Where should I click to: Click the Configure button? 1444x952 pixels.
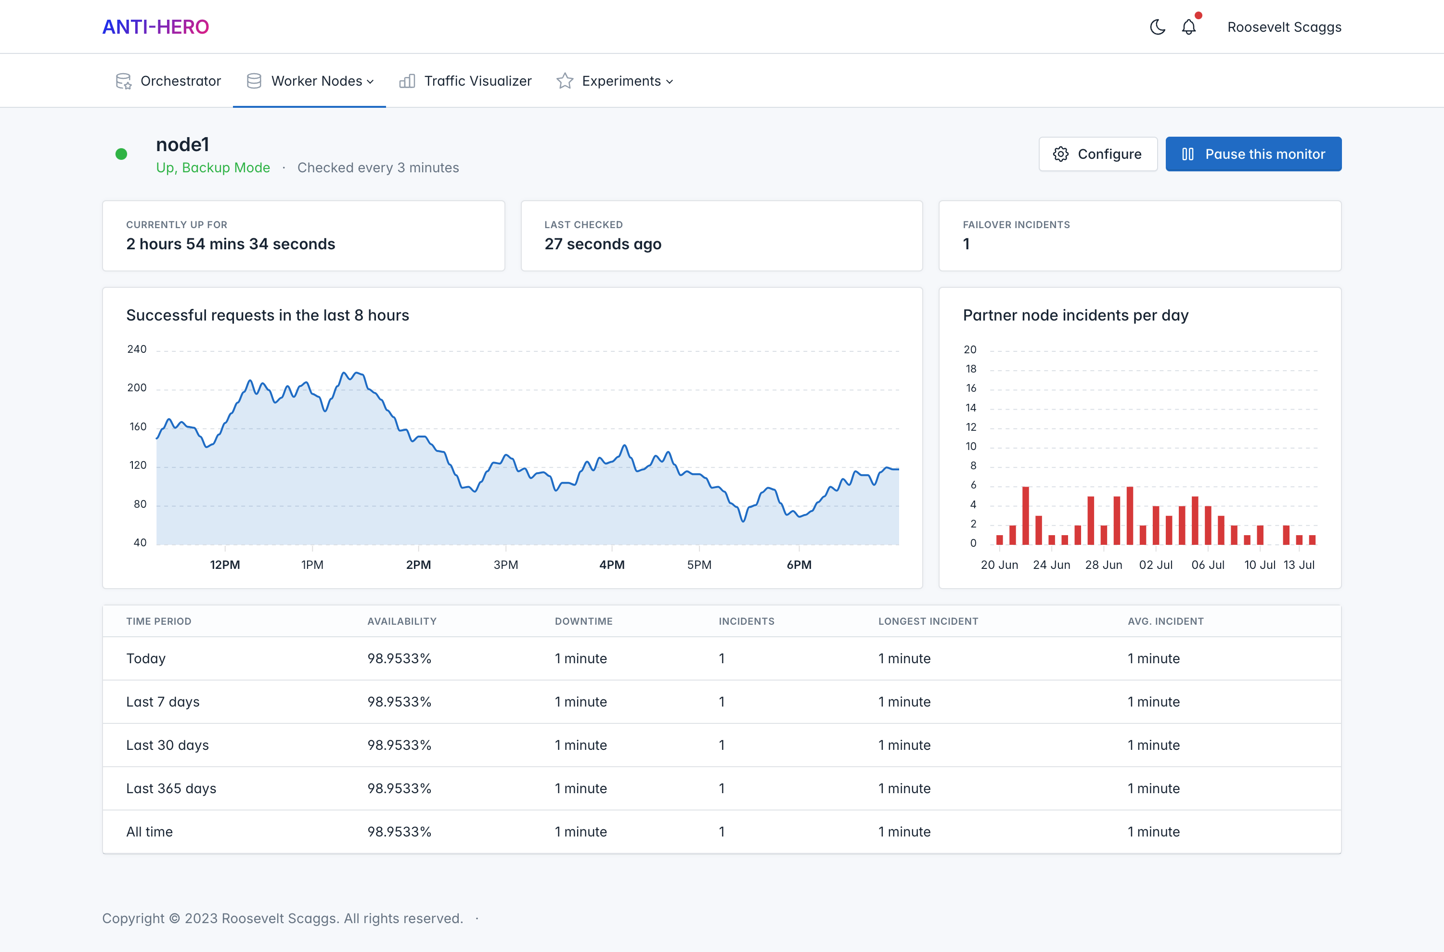[x=1098, y=154]
